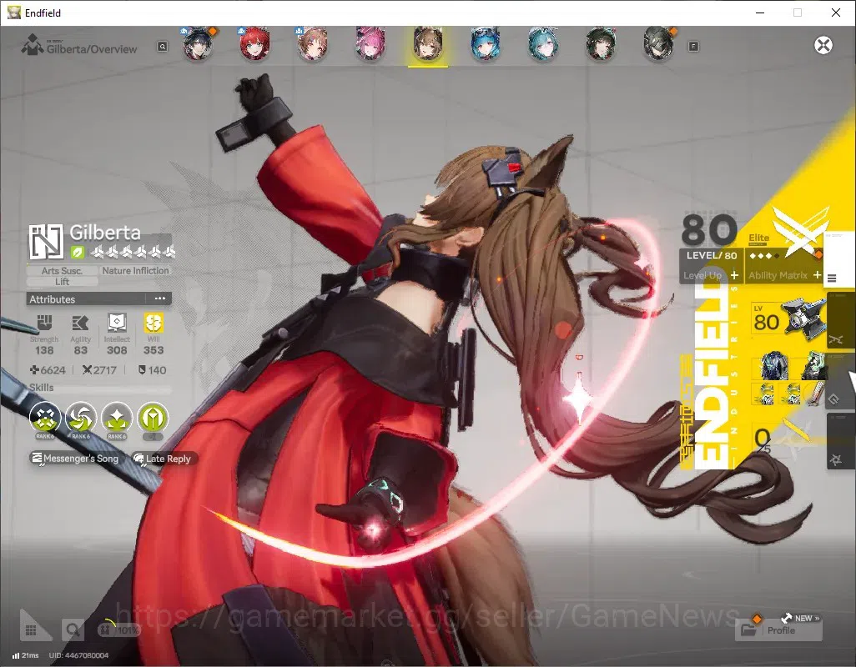Click the yellow Will attribute icon

click(x=154, y=323)
